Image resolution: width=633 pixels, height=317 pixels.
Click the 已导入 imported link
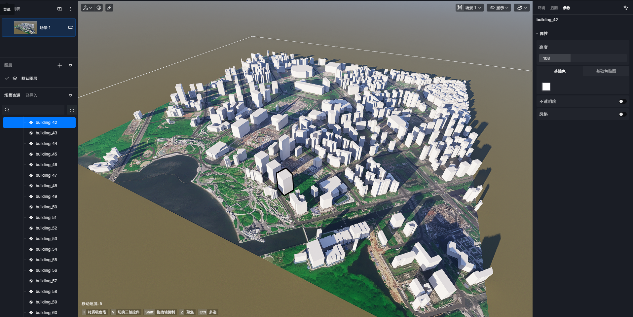31,95
